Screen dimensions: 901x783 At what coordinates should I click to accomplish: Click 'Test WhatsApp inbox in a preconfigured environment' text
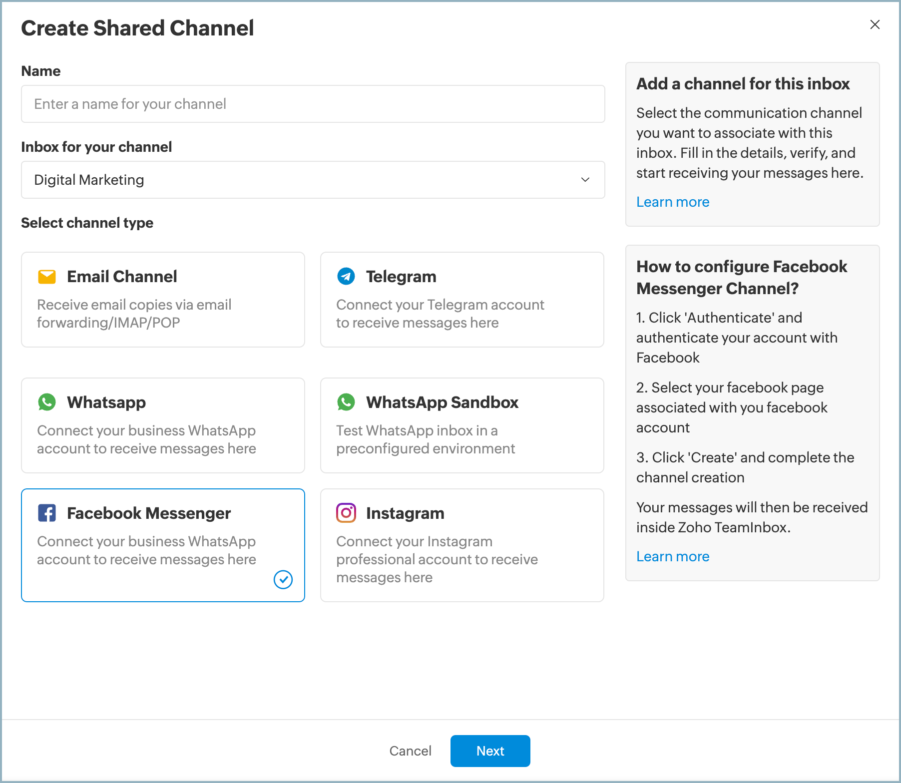coord(426,439)
